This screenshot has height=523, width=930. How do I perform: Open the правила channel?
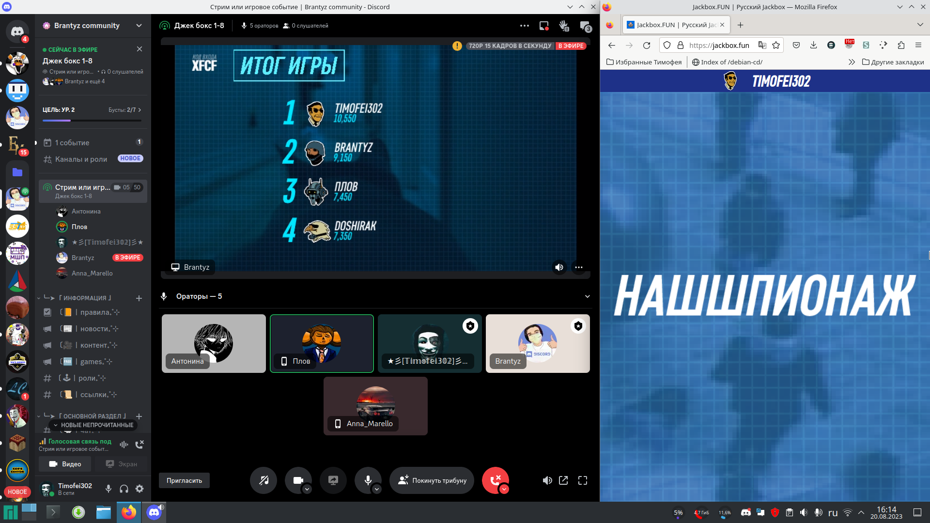[92, 312]
